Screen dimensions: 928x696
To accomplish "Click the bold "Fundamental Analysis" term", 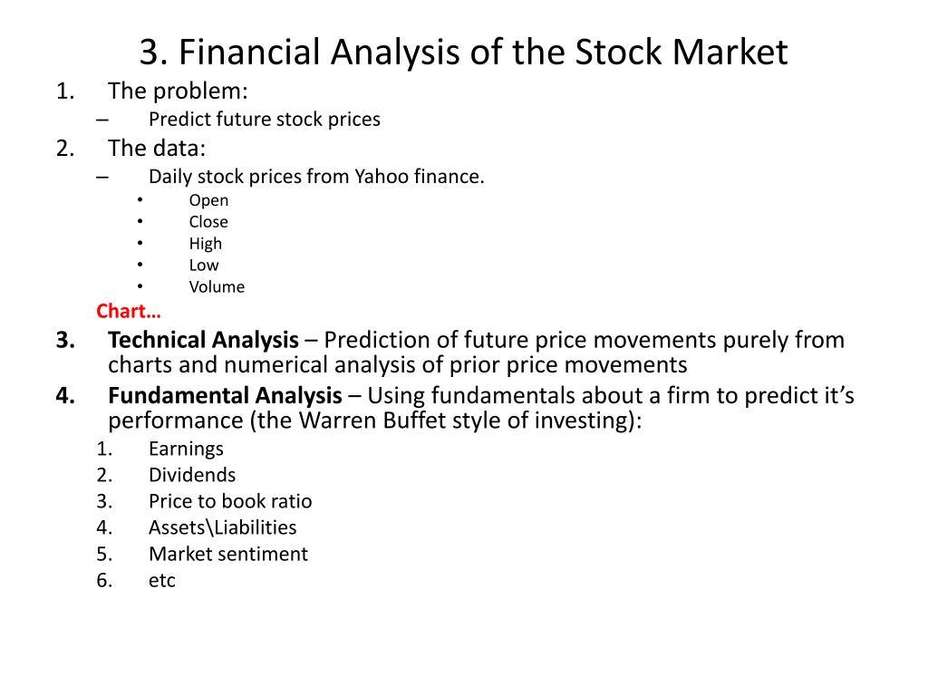I will (225, 395).
